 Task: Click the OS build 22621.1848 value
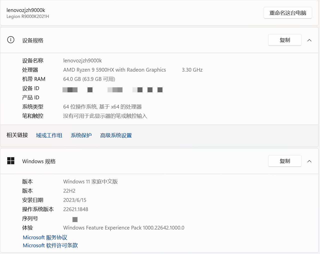[76, 209]
